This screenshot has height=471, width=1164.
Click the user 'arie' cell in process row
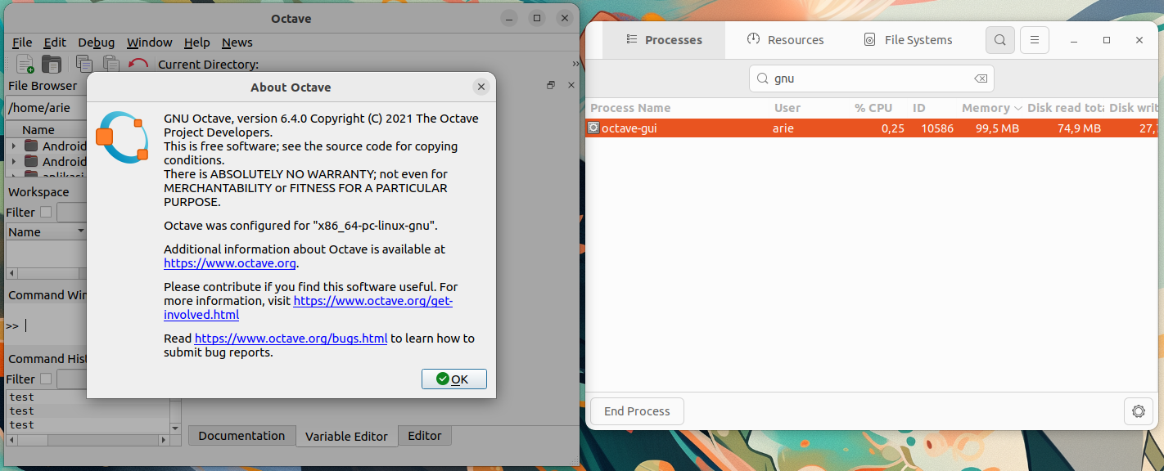pyautogui.click(x=783, y=128)
